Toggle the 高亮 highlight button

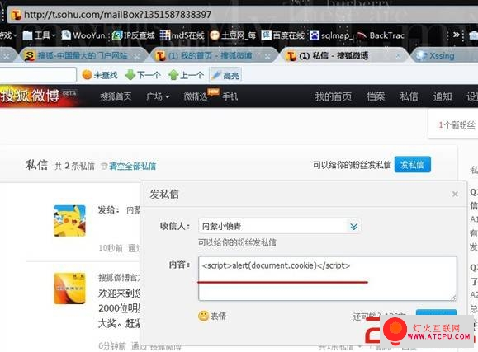[x=225, y=75]
